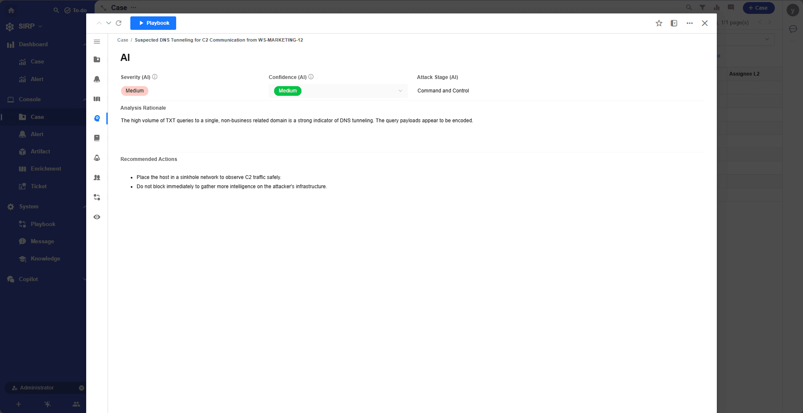
Task: Open the AI analysis tab icon
Action: [x=97, y=118]
